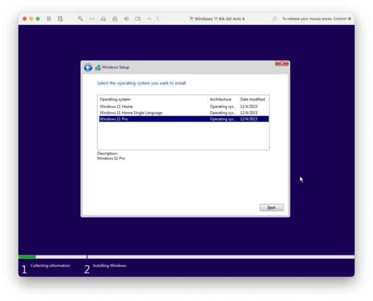
Task: Click the sound speaker icon in toolbar
Action: (126, 19)
